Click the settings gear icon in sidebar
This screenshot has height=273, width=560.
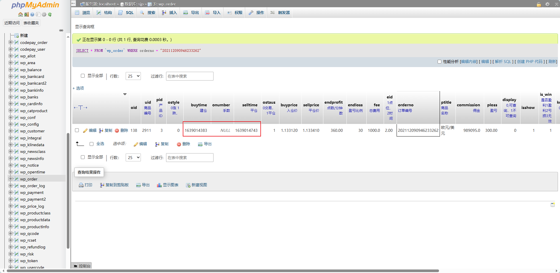(44, 14)
